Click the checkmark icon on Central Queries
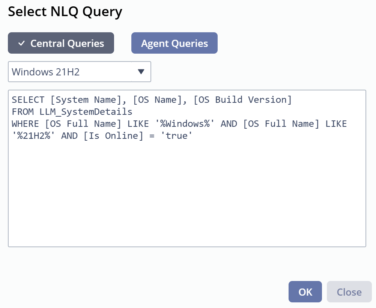Screen dimensions: 376x308 click(21, 44)
